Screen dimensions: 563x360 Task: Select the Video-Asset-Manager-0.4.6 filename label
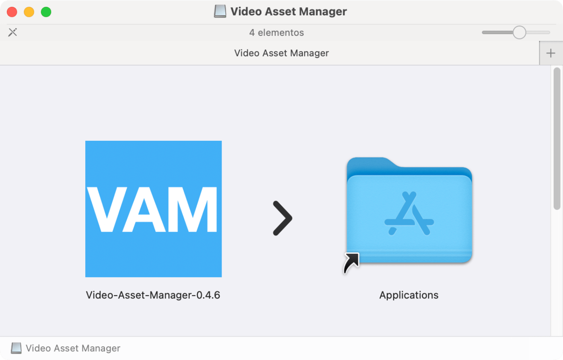153,295
